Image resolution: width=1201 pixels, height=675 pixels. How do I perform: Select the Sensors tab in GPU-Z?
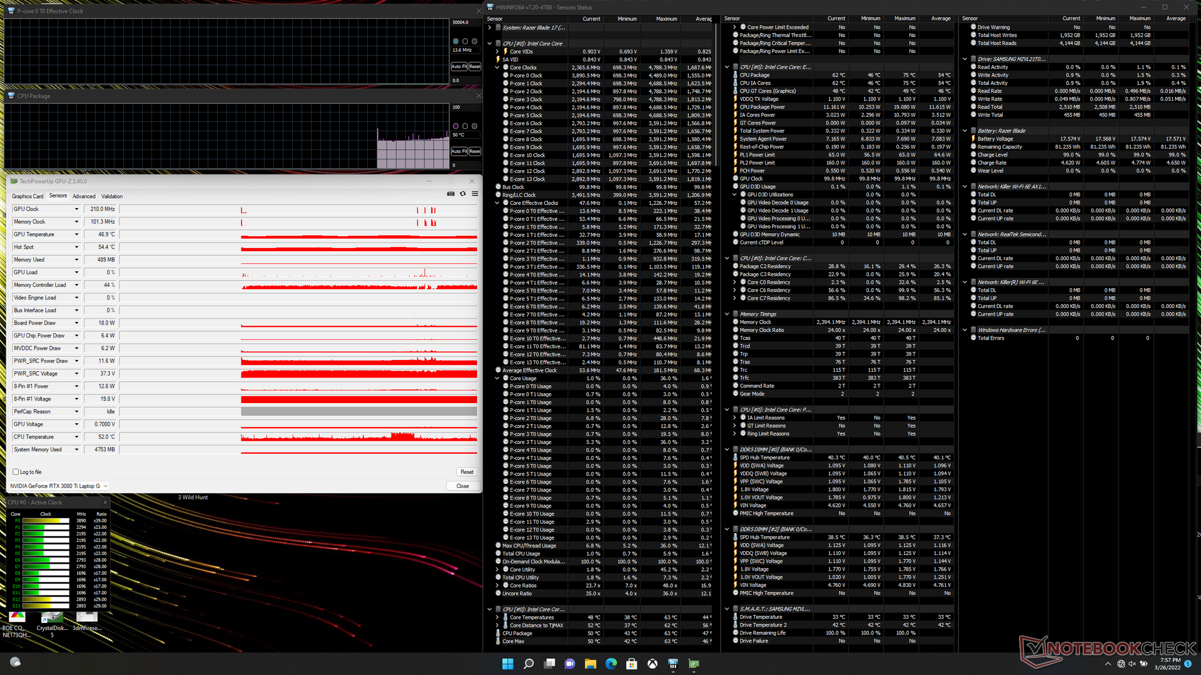click(58, 196)
